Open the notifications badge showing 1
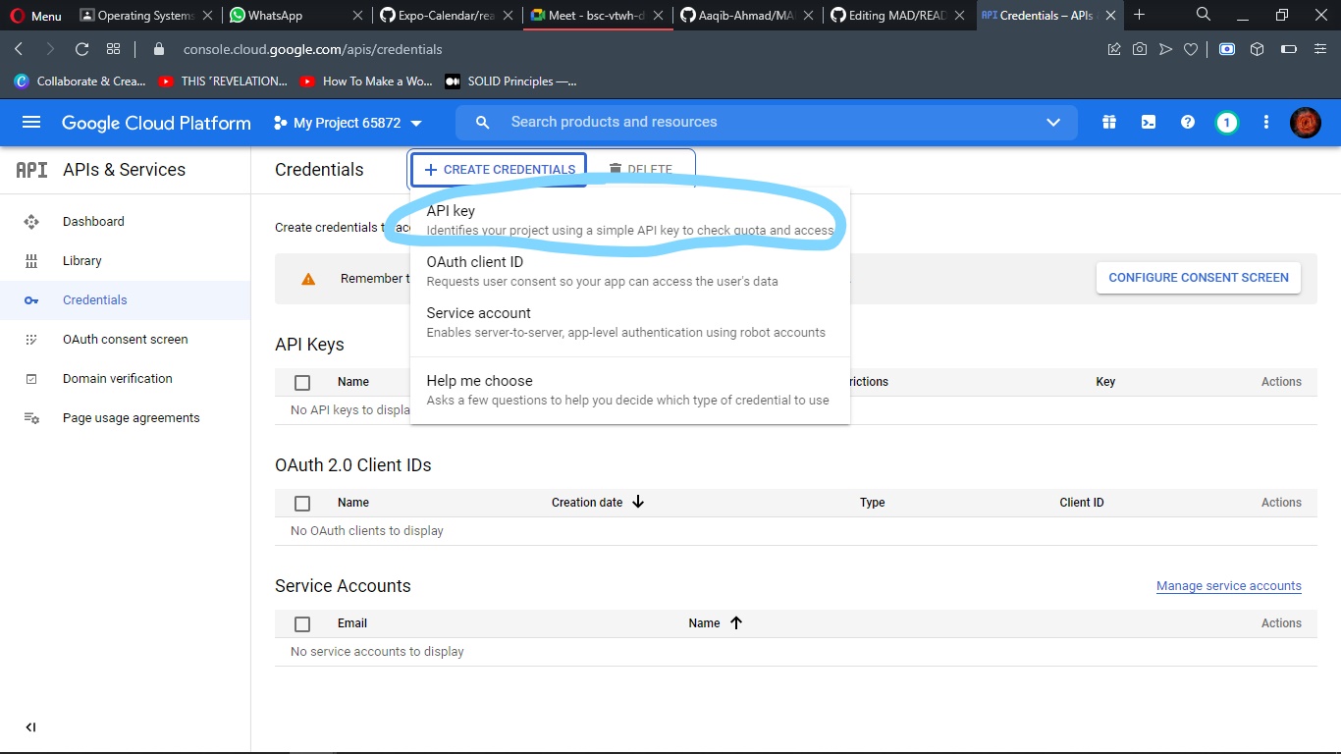Screen dimensions: 1341x754 tap(1226, 123)
